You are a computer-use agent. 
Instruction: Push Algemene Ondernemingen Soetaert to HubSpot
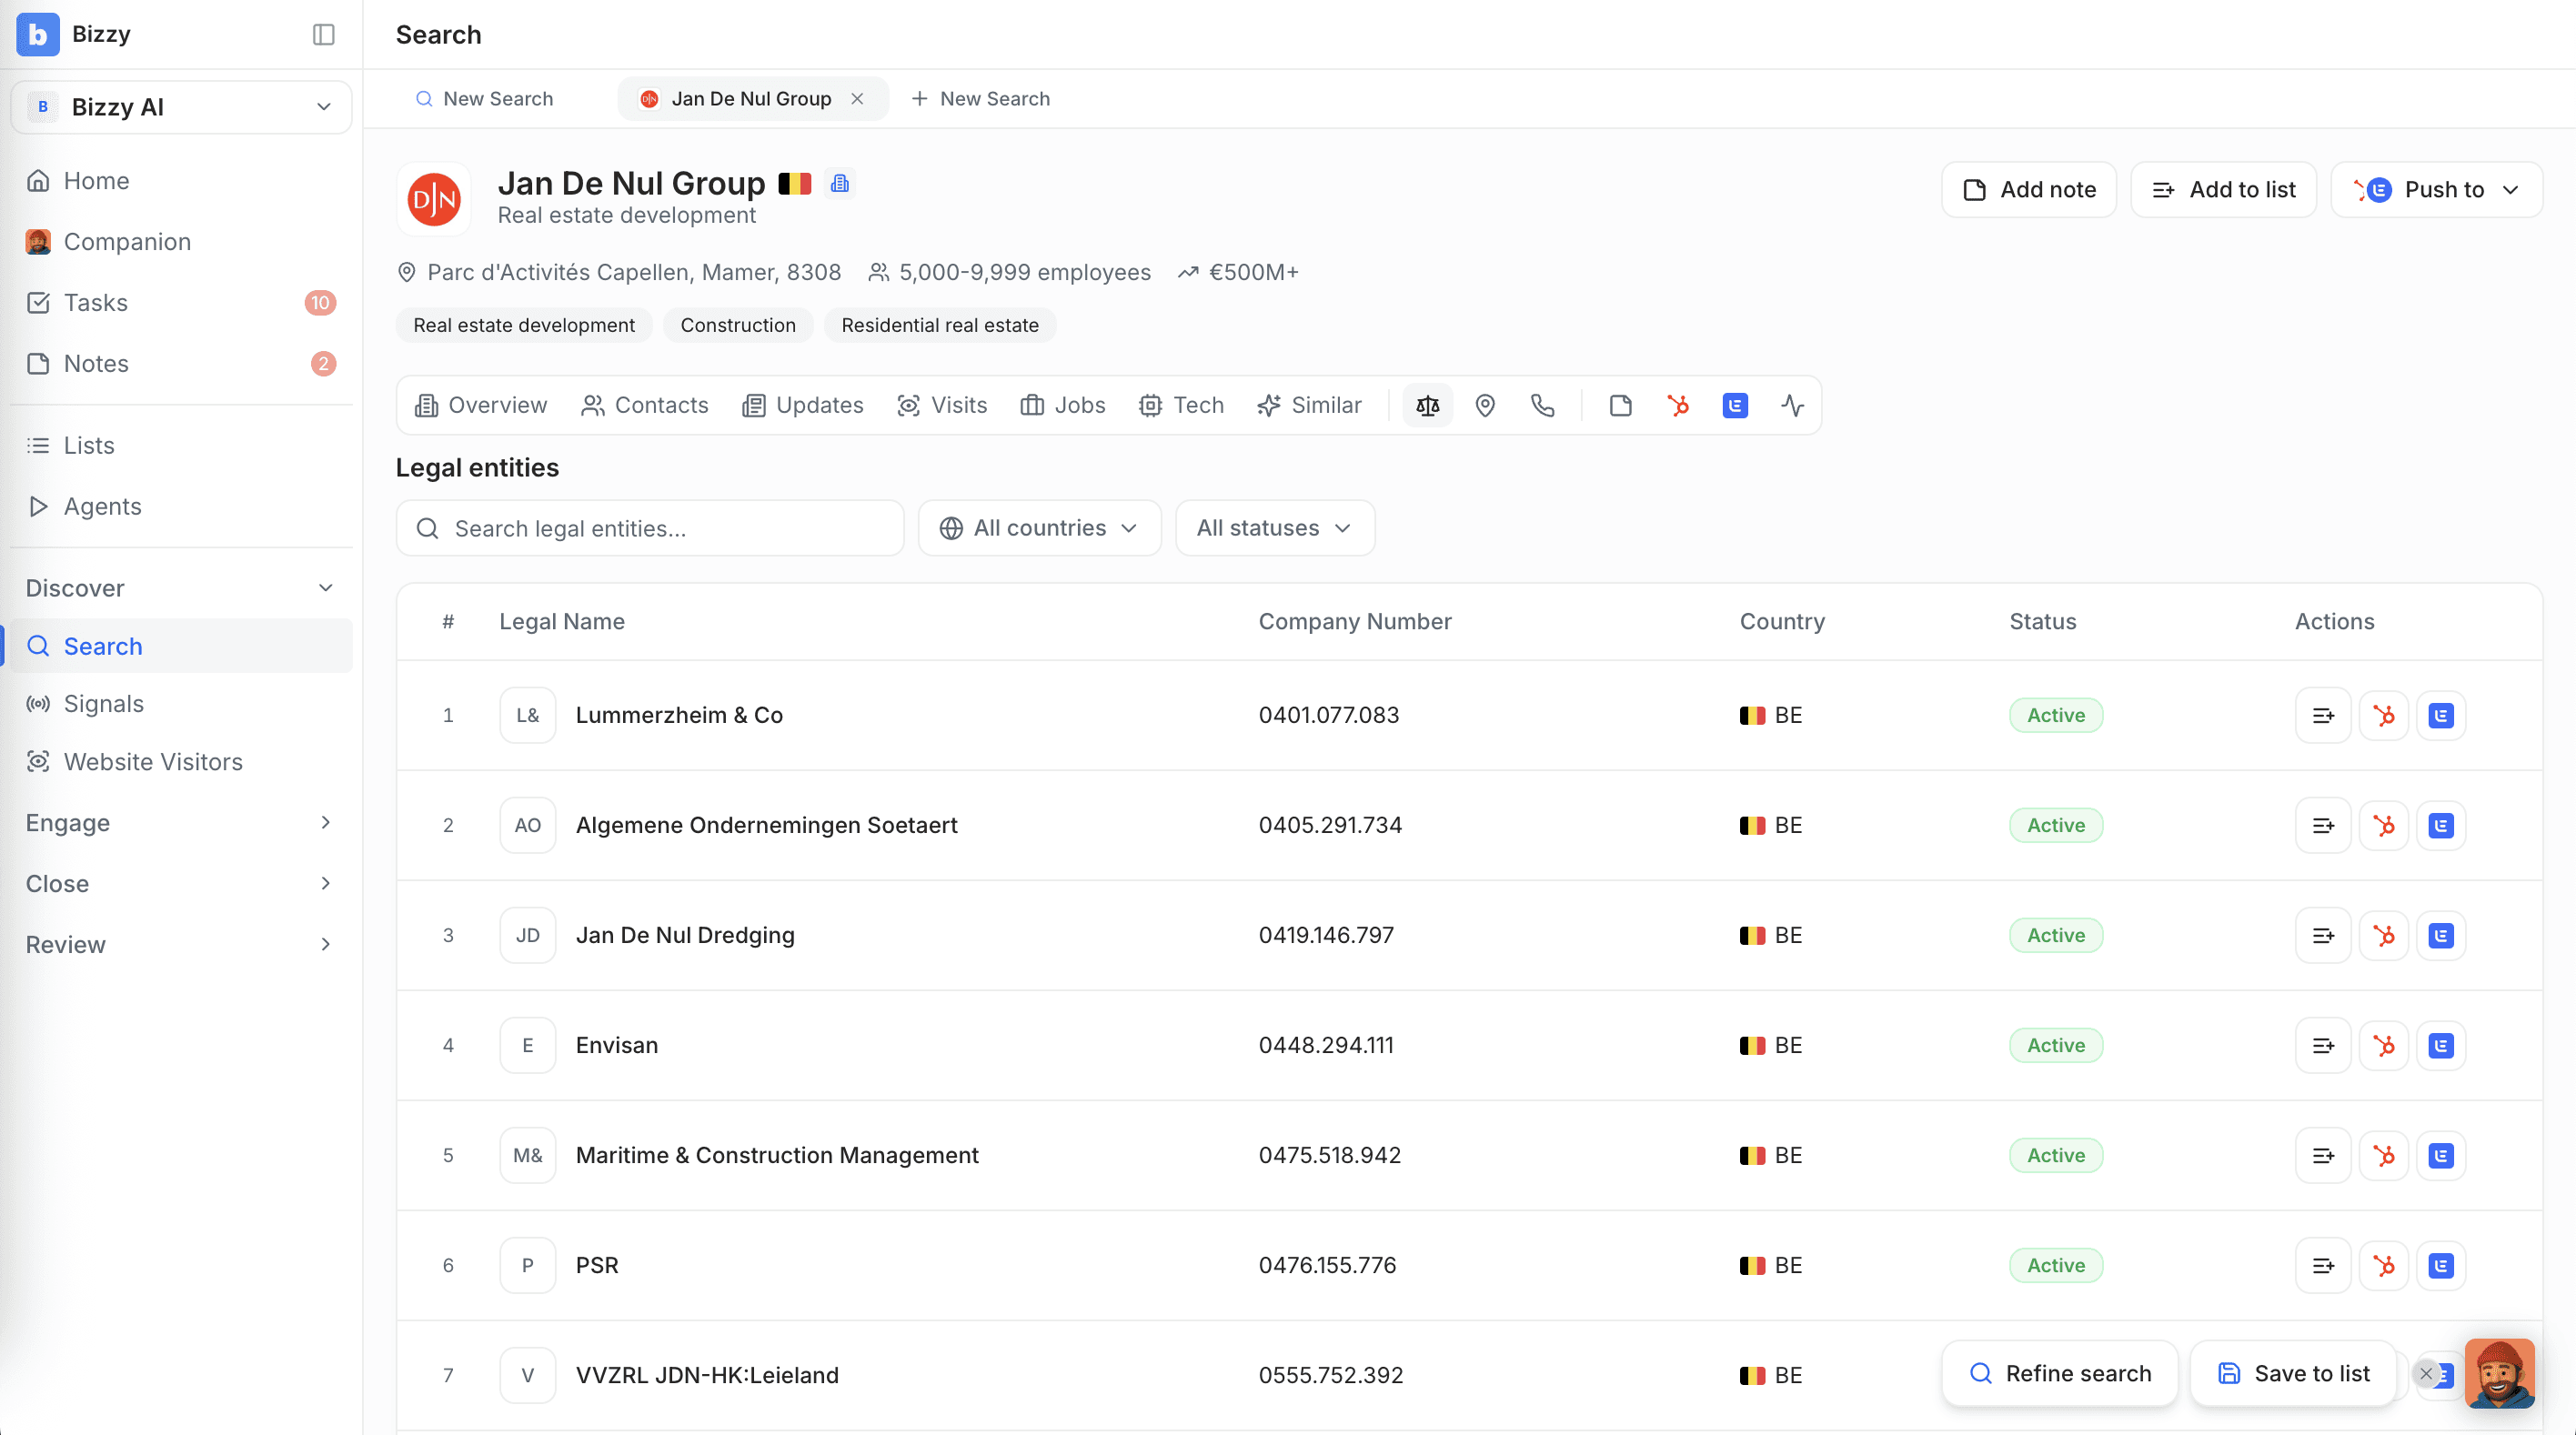point(2384,825)
